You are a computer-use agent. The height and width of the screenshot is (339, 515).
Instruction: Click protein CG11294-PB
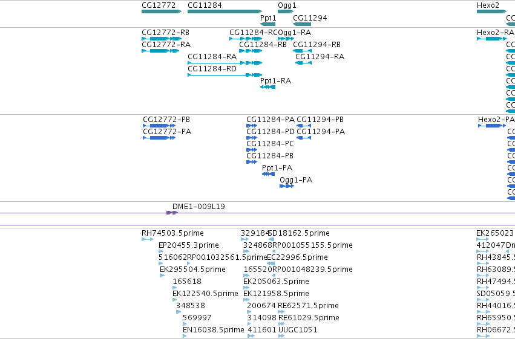[x=304, y=126]
